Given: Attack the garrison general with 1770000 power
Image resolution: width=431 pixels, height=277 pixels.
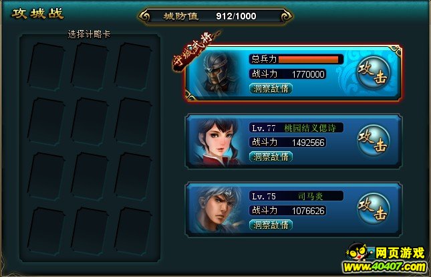Looking at the screenshot, I should pyautogui.click(x=373, y=72).
